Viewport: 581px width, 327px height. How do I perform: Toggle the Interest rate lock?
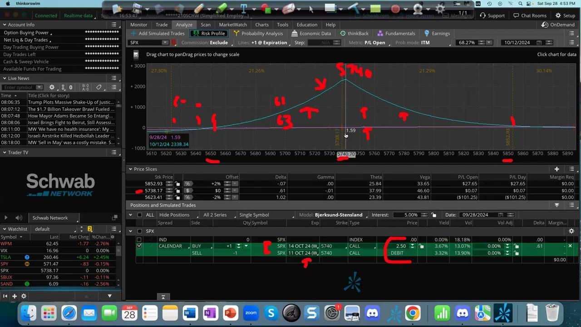434,215
